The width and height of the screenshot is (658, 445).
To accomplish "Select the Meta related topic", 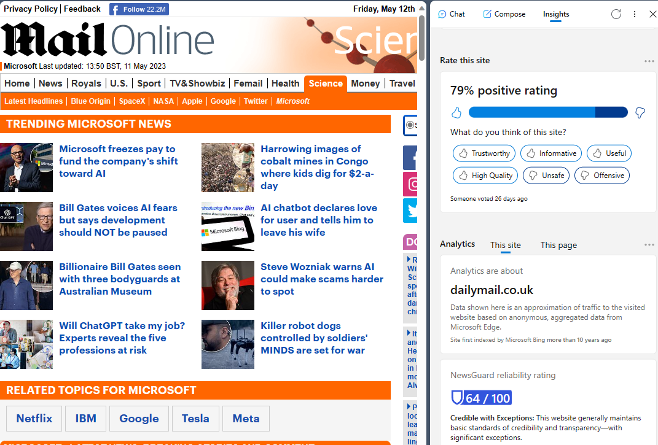I will [246, 419].
